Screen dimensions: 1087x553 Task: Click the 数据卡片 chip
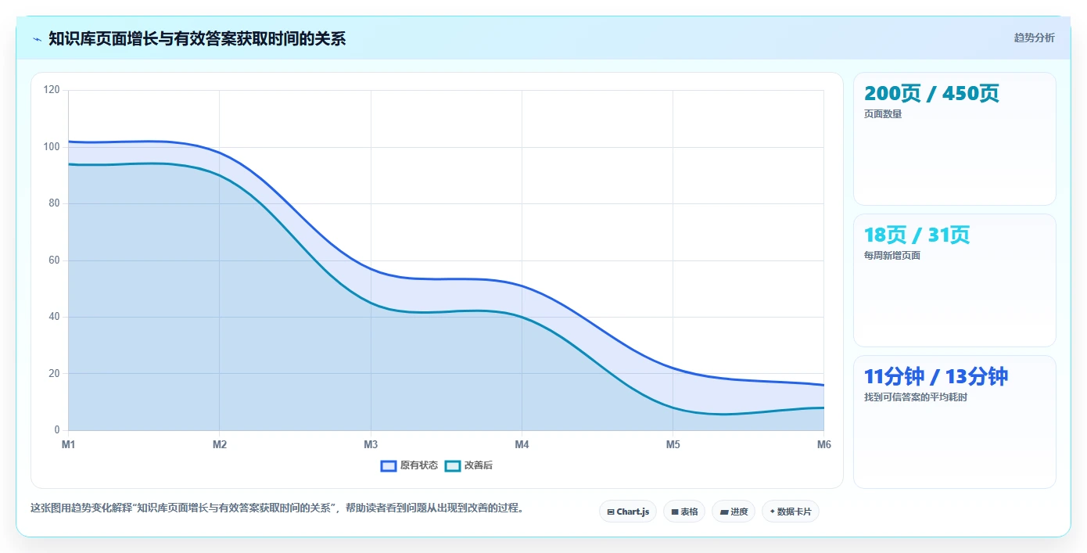point(791,512)
